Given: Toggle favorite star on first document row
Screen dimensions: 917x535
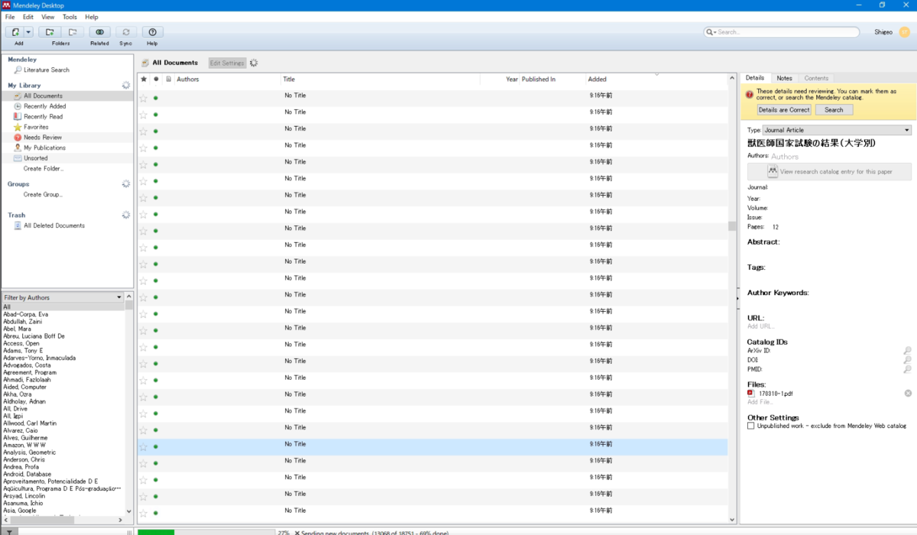Looking at the screenshot, I should (x=144, y=98).
